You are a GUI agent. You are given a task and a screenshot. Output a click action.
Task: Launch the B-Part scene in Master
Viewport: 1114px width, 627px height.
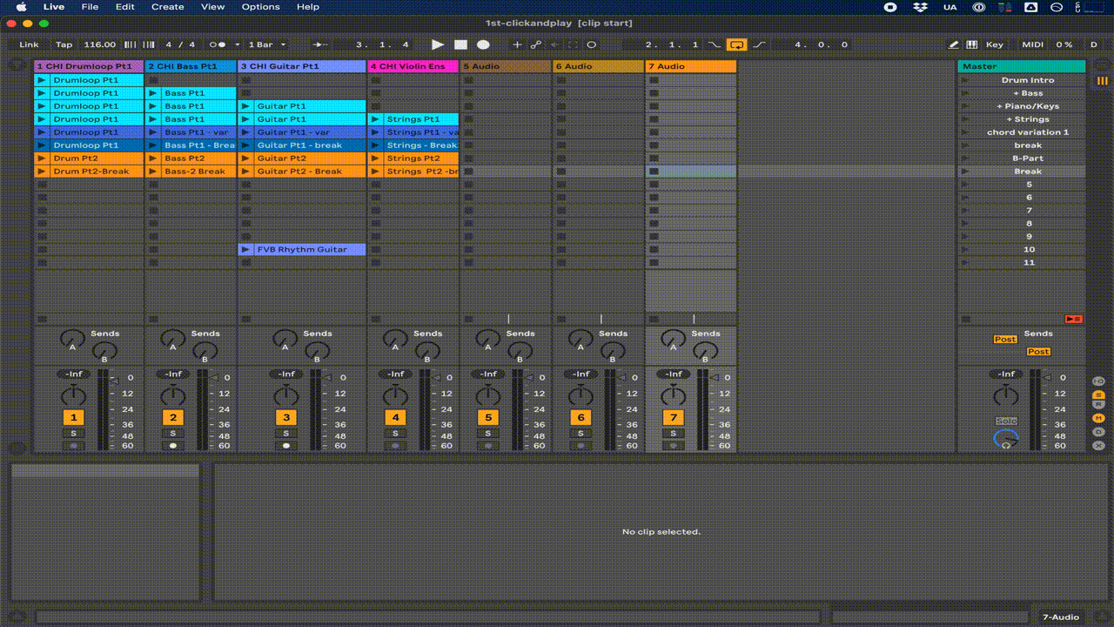[x=964, y=158]
